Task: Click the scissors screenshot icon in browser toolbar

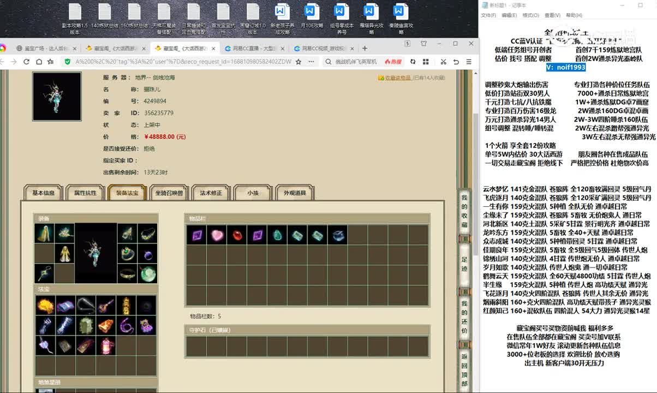Action: [x=444, y=62]
